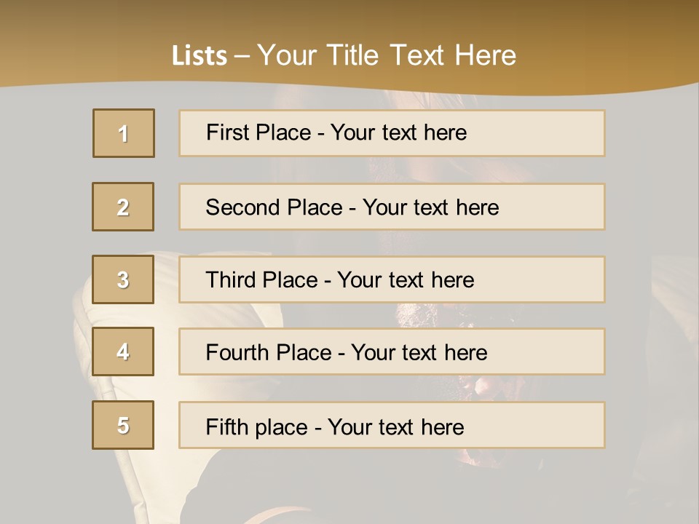
Task: Select the number 1 square box
Action: (124, 133)
